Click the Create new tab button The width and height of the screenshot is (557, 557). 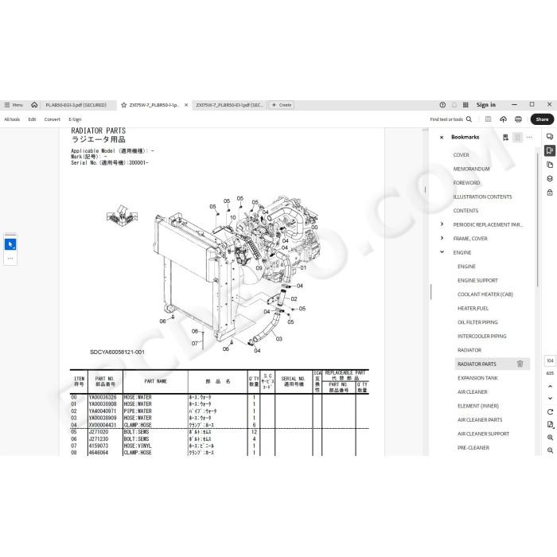(x=282, y=105)
